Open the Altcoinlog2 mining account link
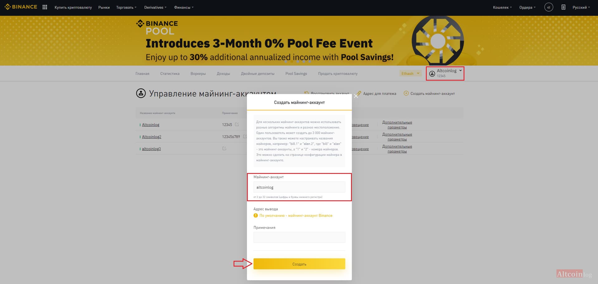Image resolution: width=598 pixels, height=284 pixels. [152, 137]
